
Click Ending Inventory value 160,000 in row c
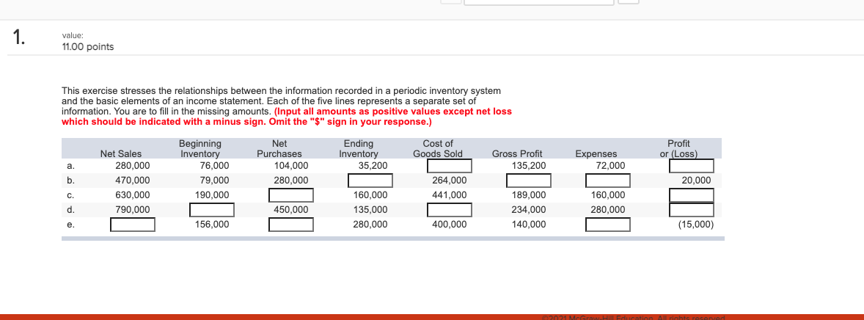click(x=370, y=195)
